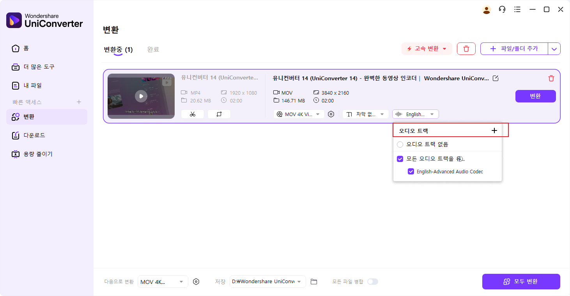This screenshot has width=570, height=296.
Task: Open output settings hexagon icon on the file row
Action: (331, 114)
